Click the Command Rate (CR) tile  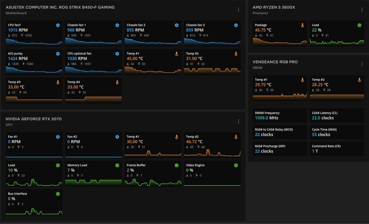point(337,149)
